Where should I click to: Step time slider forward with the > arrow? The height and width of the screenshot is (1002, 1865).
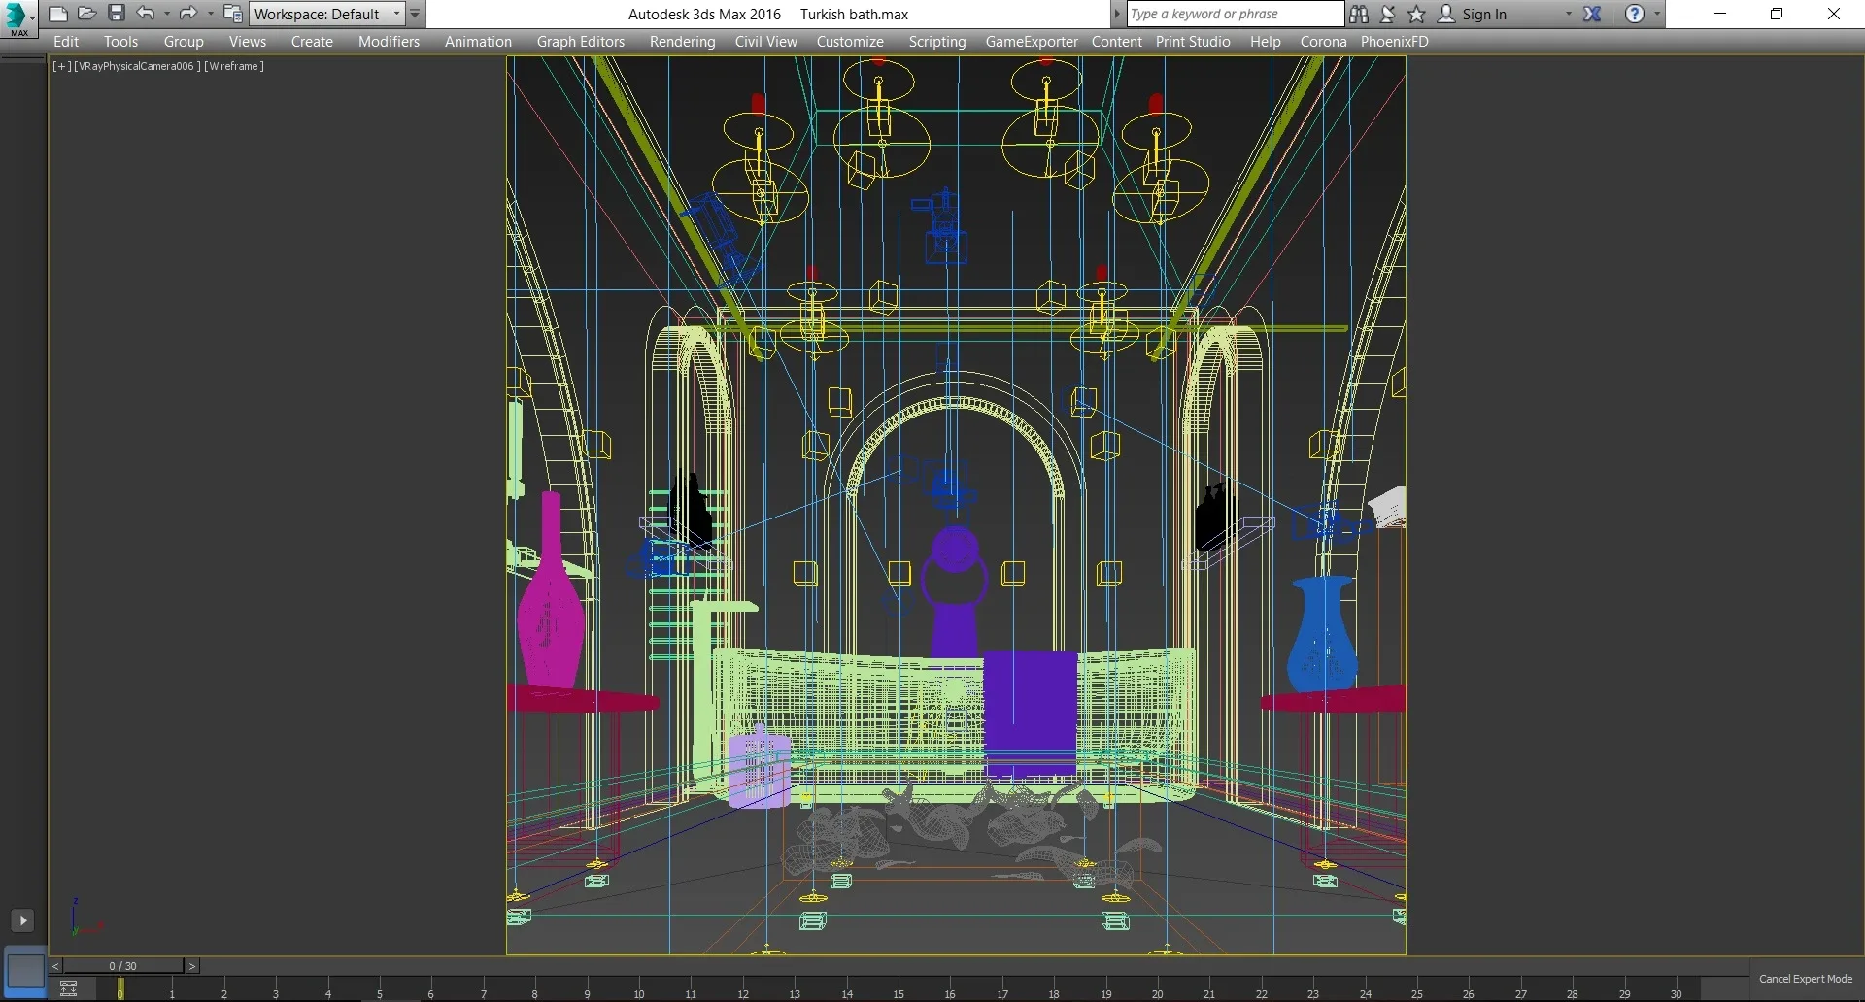(x=192, y=966)
